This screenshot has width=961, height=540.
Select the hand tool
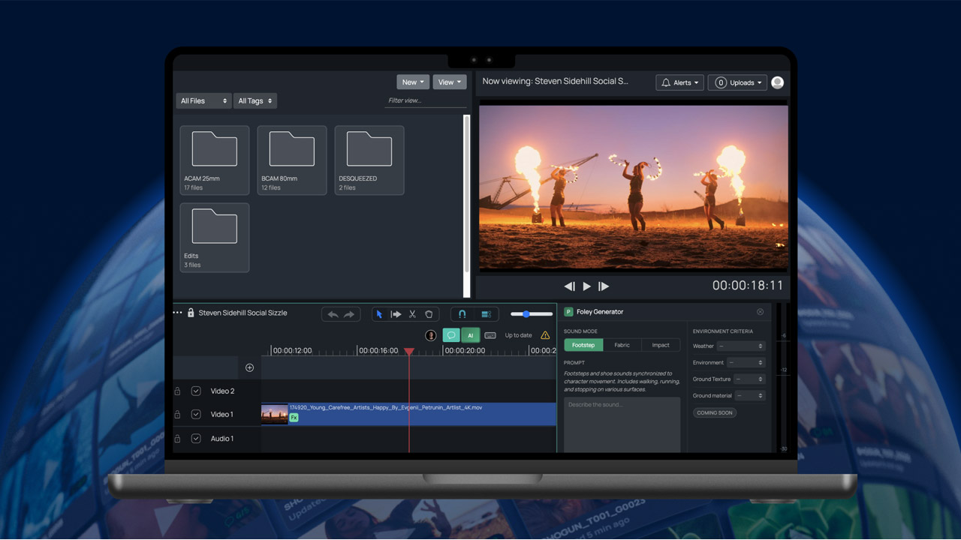pyautogui.click(x=429, y=314)
